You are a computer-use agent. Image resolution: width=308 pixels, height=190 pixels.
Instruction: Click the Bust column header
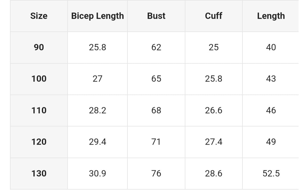156,16
